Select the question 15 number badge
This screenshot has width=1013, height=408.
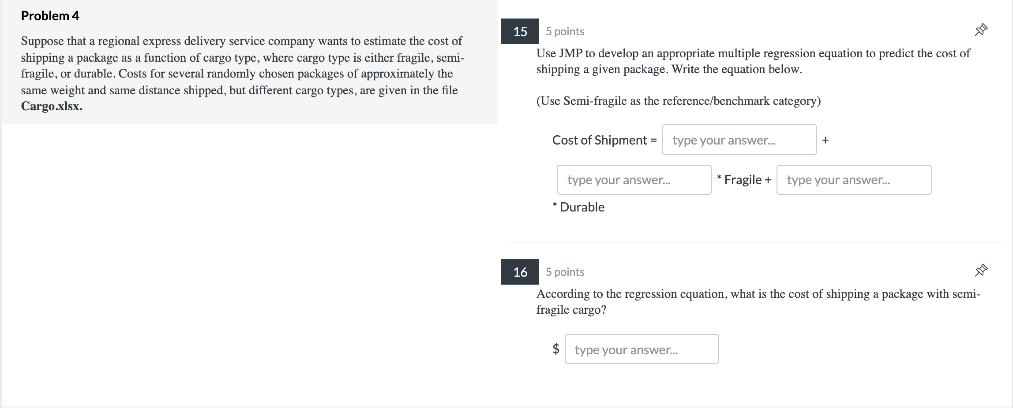pyautogui.click(x=520, y=31)
